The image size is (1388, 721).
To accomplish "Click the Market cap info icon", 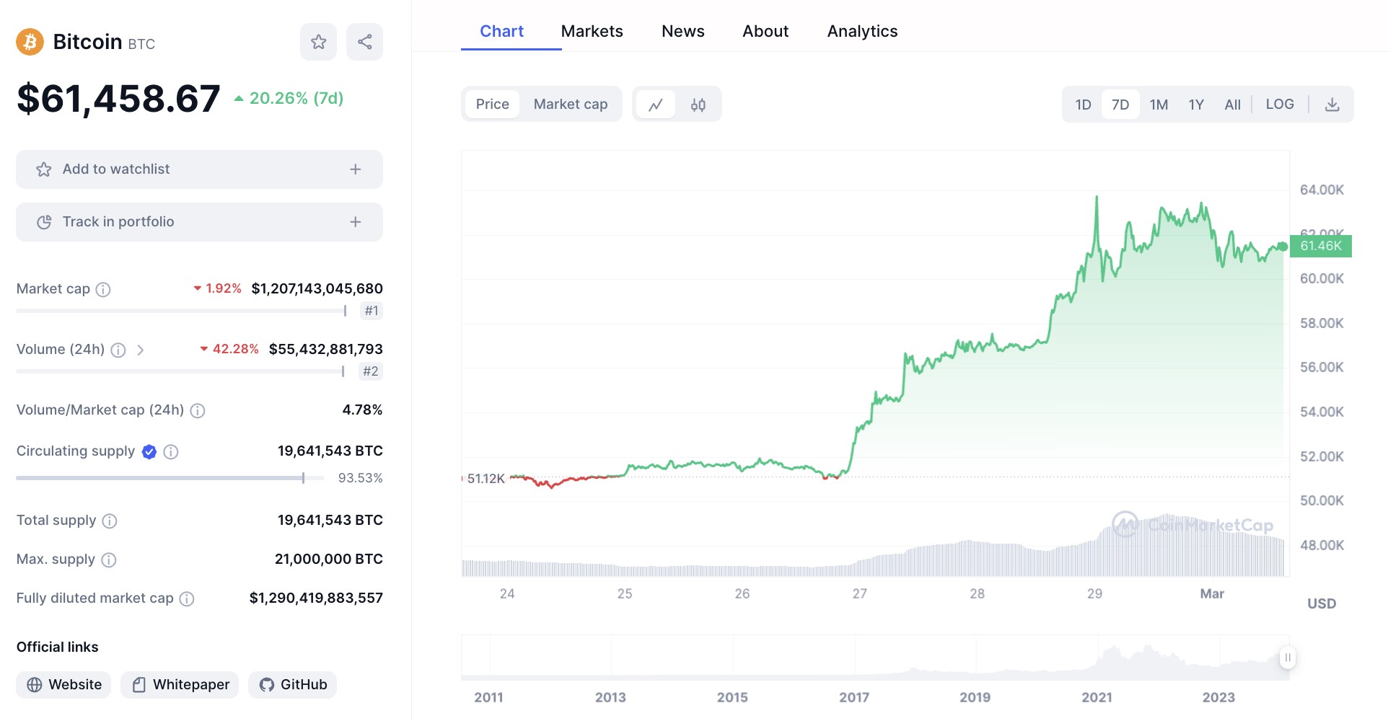I will 103,289.
